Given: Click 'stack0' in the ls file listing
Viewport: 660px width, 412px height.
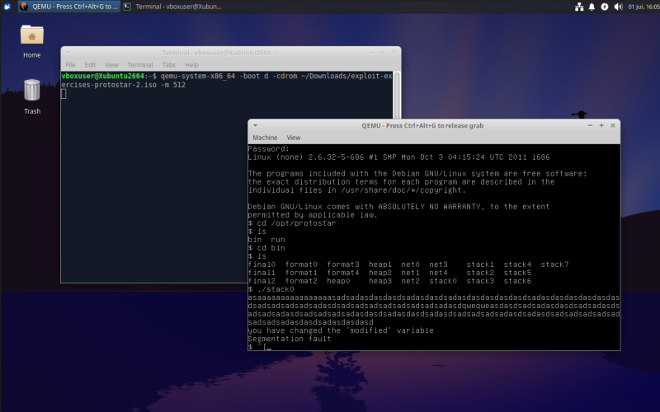Looking at the screenshot, I should [443, 281].
